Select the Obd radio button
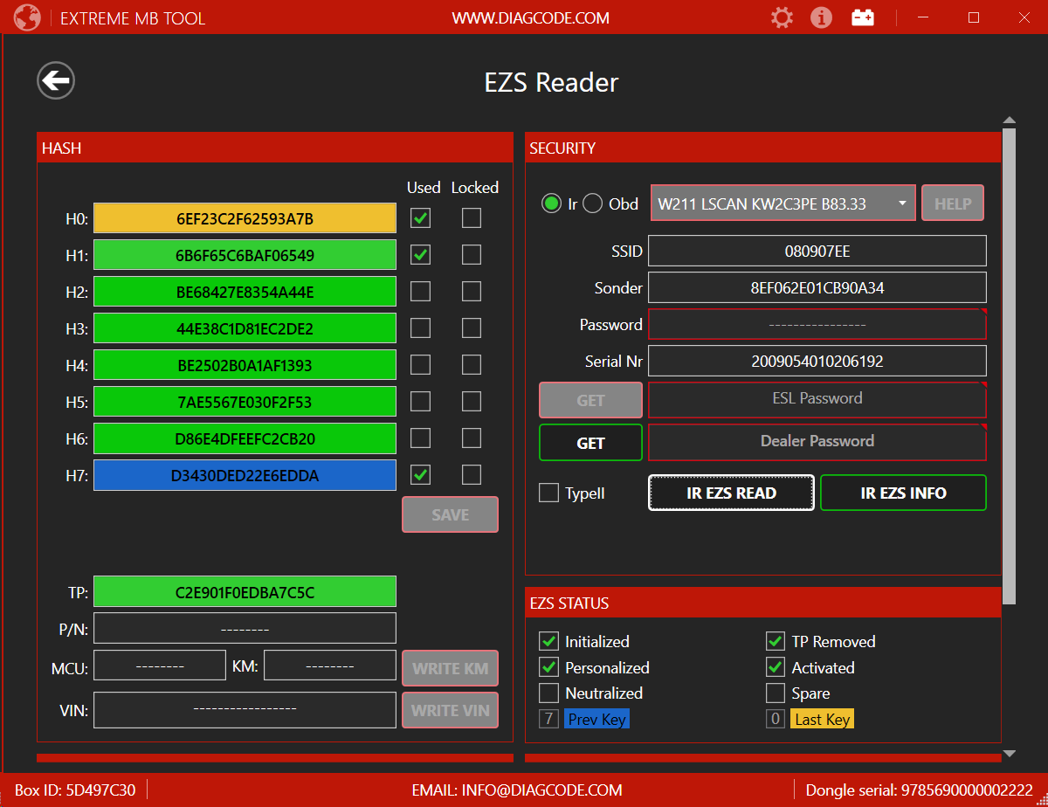 click(593, 203)
